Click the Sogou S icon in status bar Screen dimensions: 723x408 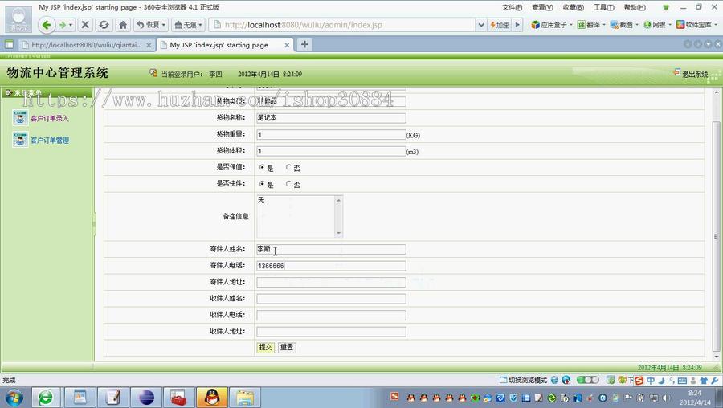coord(639,381)
